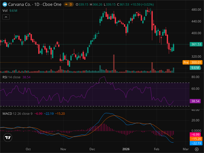Click the market-status sun icon
The image size is (204, 153).
click(x=66, y=4)
